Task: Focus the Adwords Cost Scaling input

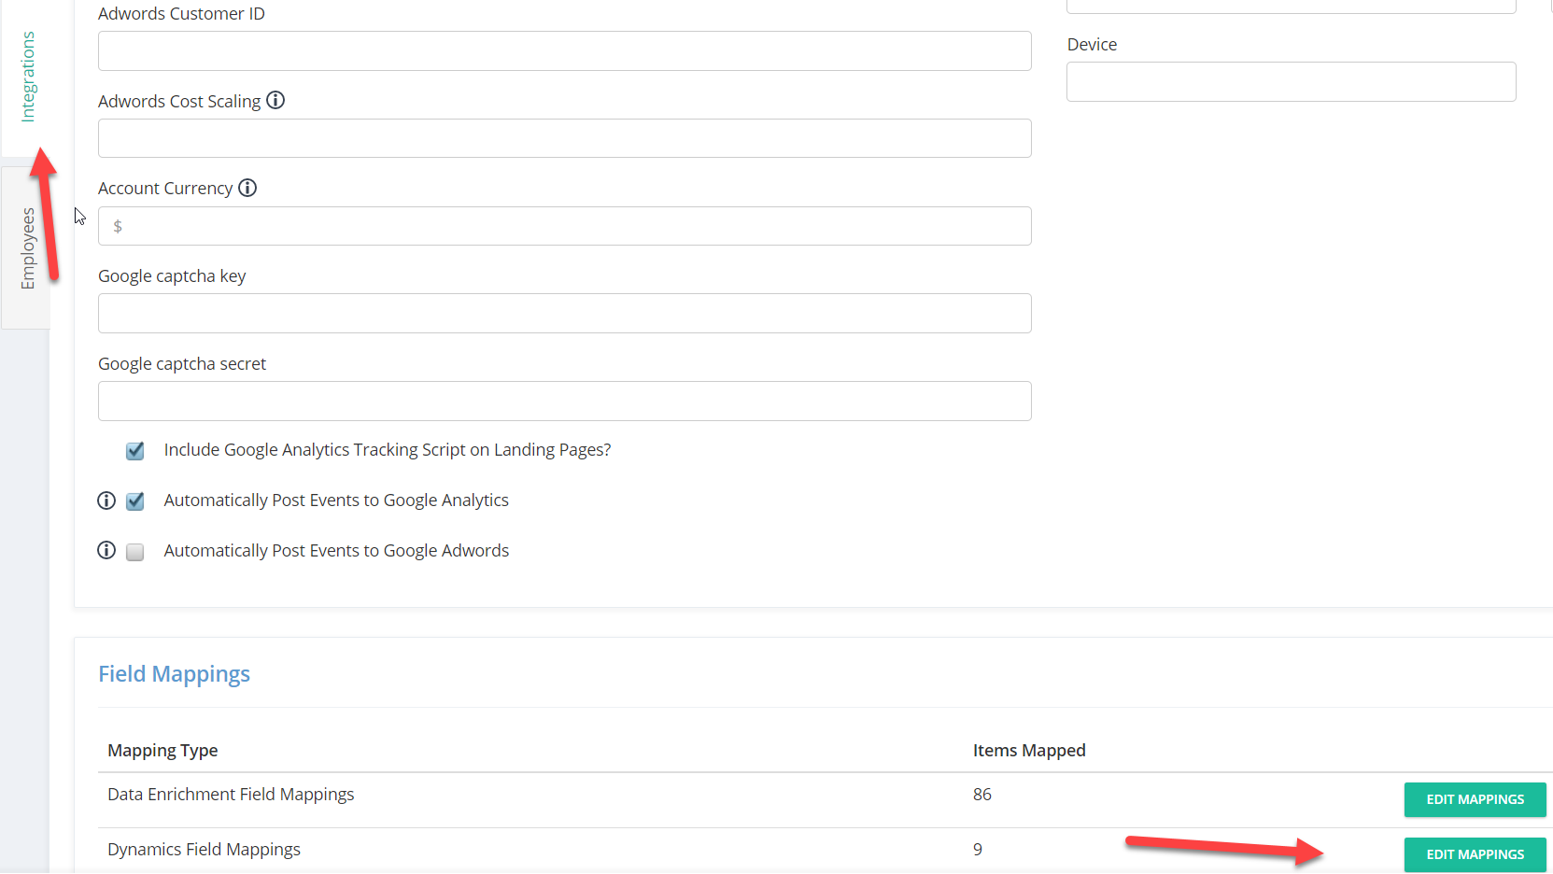Action: pyautogui.click(x=564, y=138)
